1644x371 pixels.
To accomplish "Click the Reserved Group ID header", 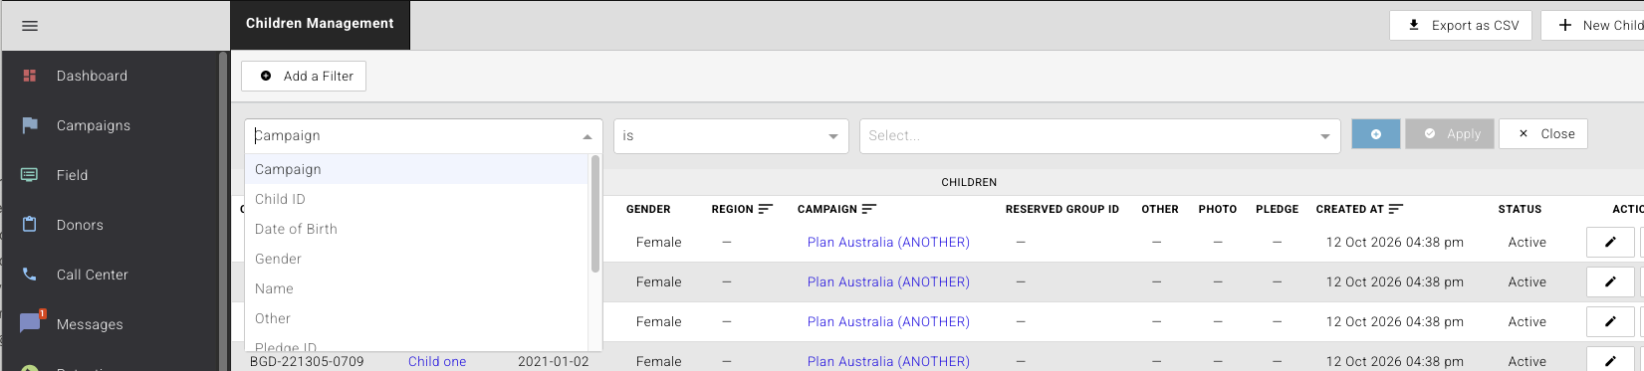I will click(1062, 209).
